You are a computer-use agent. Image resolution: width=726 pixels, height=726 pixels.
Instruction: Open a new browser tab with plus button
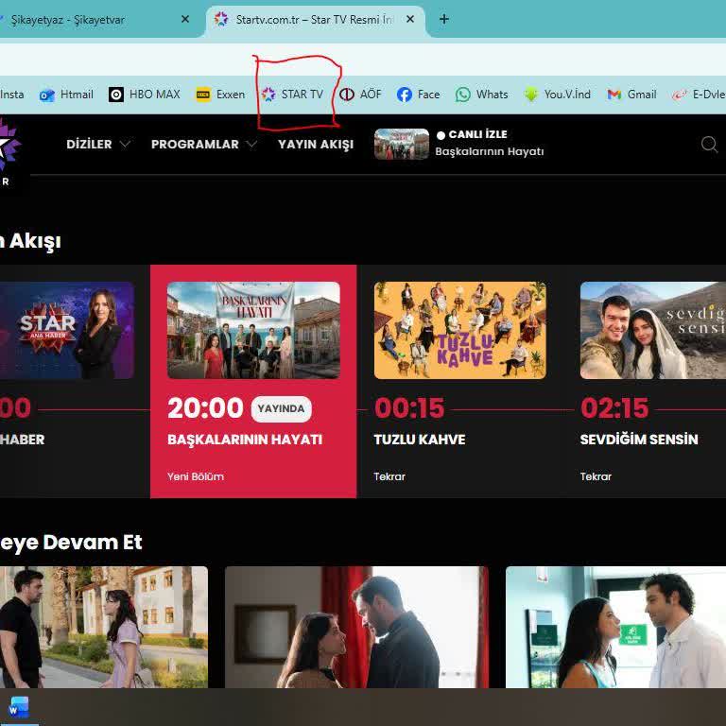(x=443, y=19)
